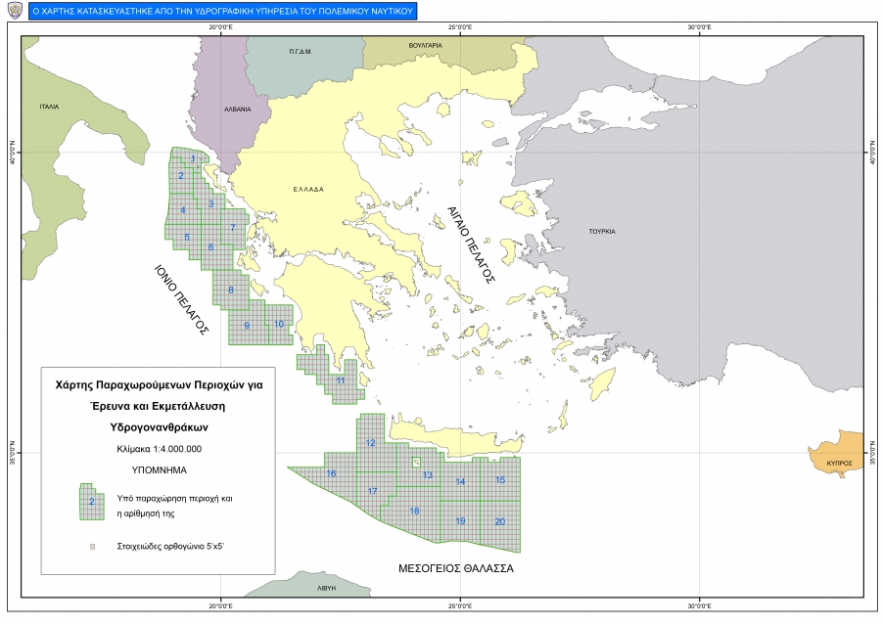
Task: Click the ΑΙΓΑΙΟ ΠΕΛΑΓΟΣ sea label
Action: (471, 244)
